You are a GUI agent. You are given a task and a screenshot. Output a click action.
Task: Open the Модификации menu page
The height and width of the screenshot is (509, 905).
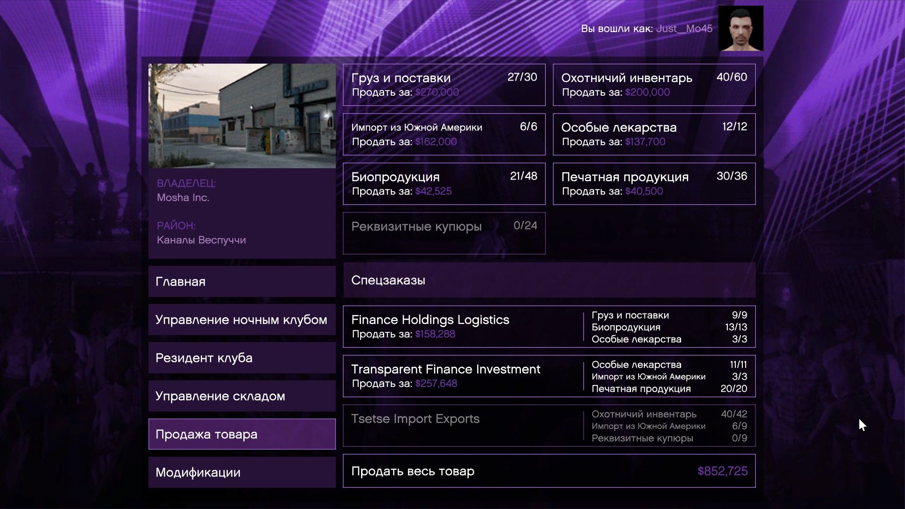pos(242,472)
